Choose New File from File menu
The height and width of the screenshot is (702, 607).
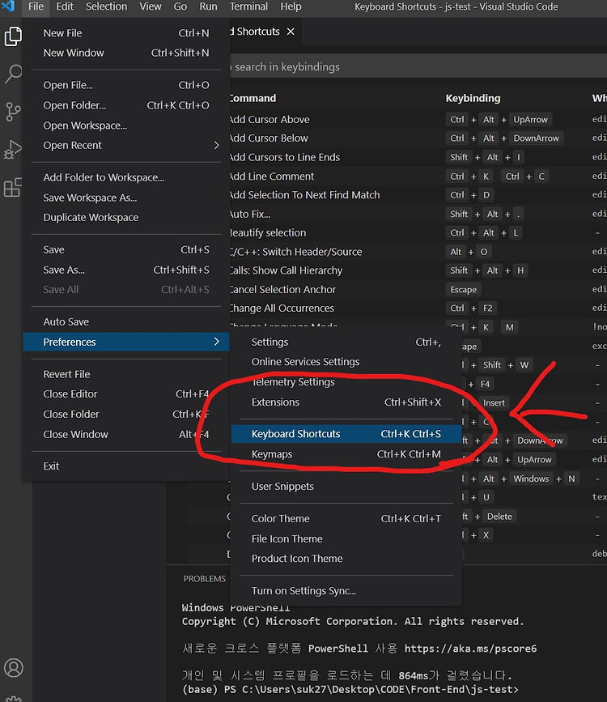pyautogui.click(x=126, y=33)
